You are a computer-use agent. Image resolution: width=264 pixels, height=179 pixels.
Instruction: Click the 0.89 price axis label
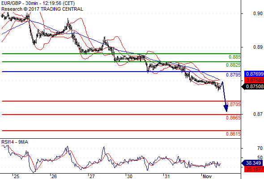pos(258,47)
